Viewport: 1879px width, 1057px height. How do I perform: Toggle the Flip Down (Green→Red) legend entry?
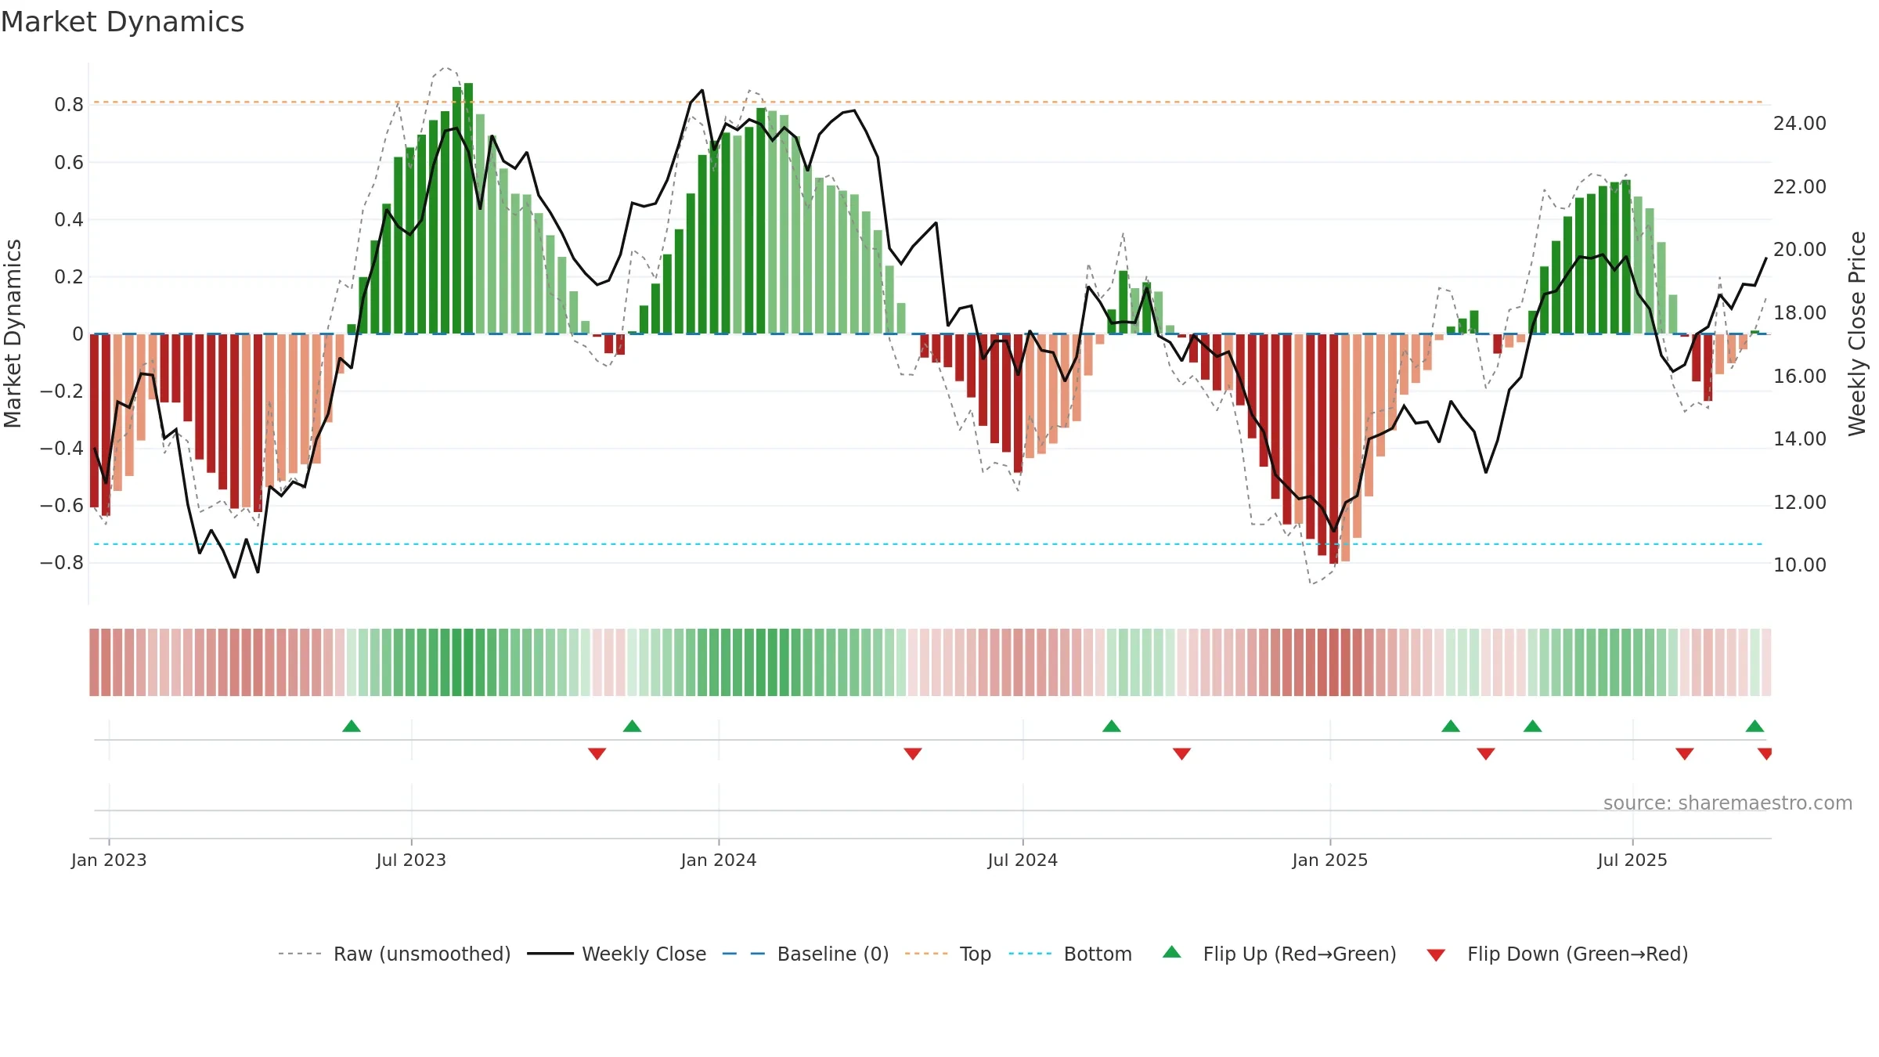point(1557,954)
